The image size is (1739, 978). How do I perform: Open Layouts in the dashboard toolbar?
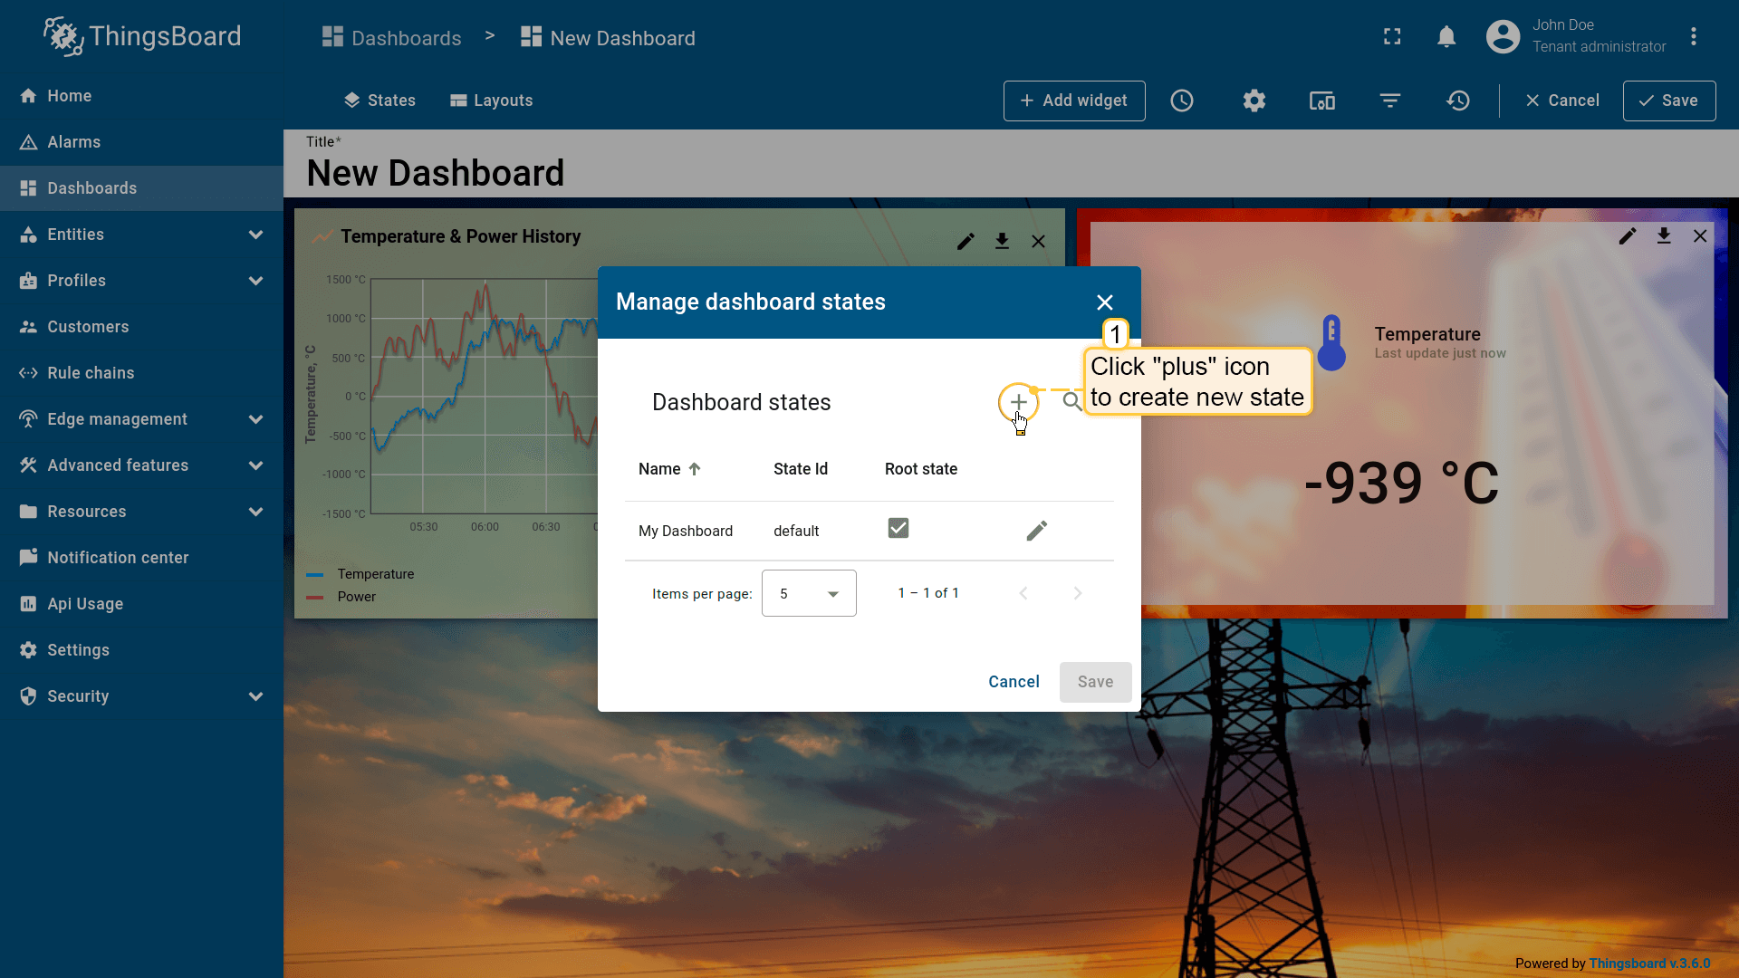point(492,101)
